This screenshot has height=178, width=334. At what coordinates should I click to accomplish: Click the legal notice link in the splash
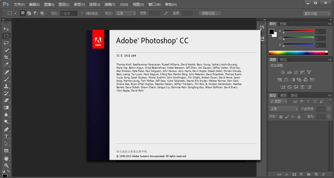[x=133, y=151]
